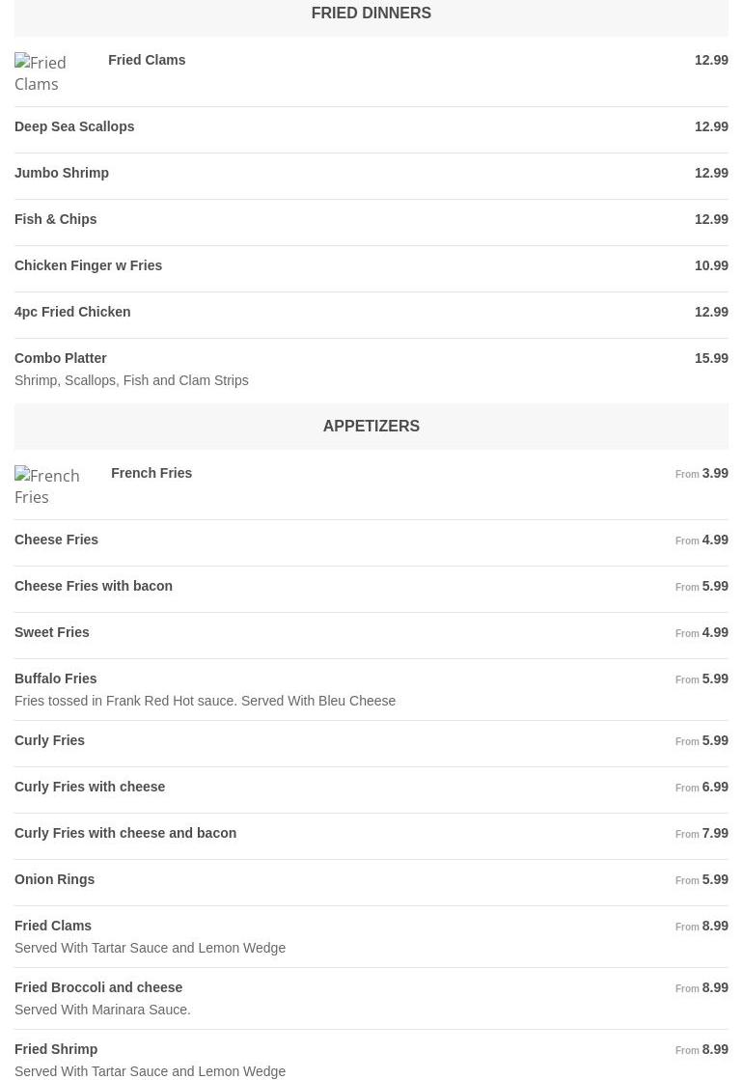Select Cheese Fries with bacon

click(94, 586)
